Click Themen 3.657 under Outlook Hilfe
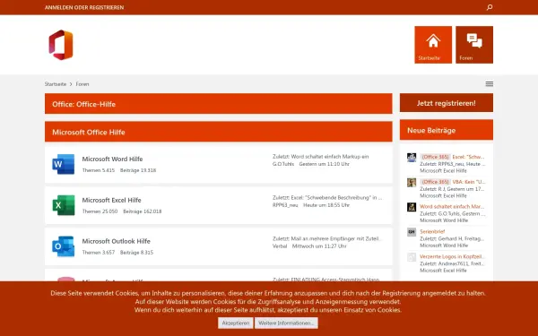 tap(98, 253)
